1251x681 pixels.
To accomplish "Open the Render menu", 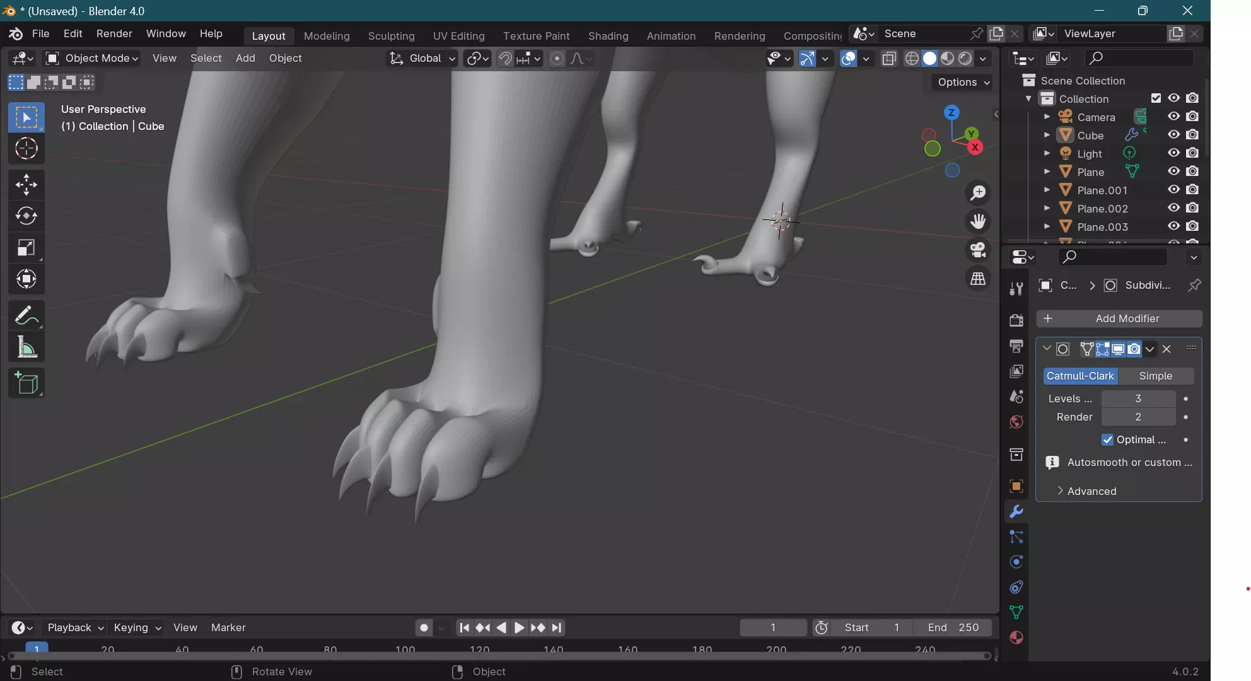I will tap(114, 34).
